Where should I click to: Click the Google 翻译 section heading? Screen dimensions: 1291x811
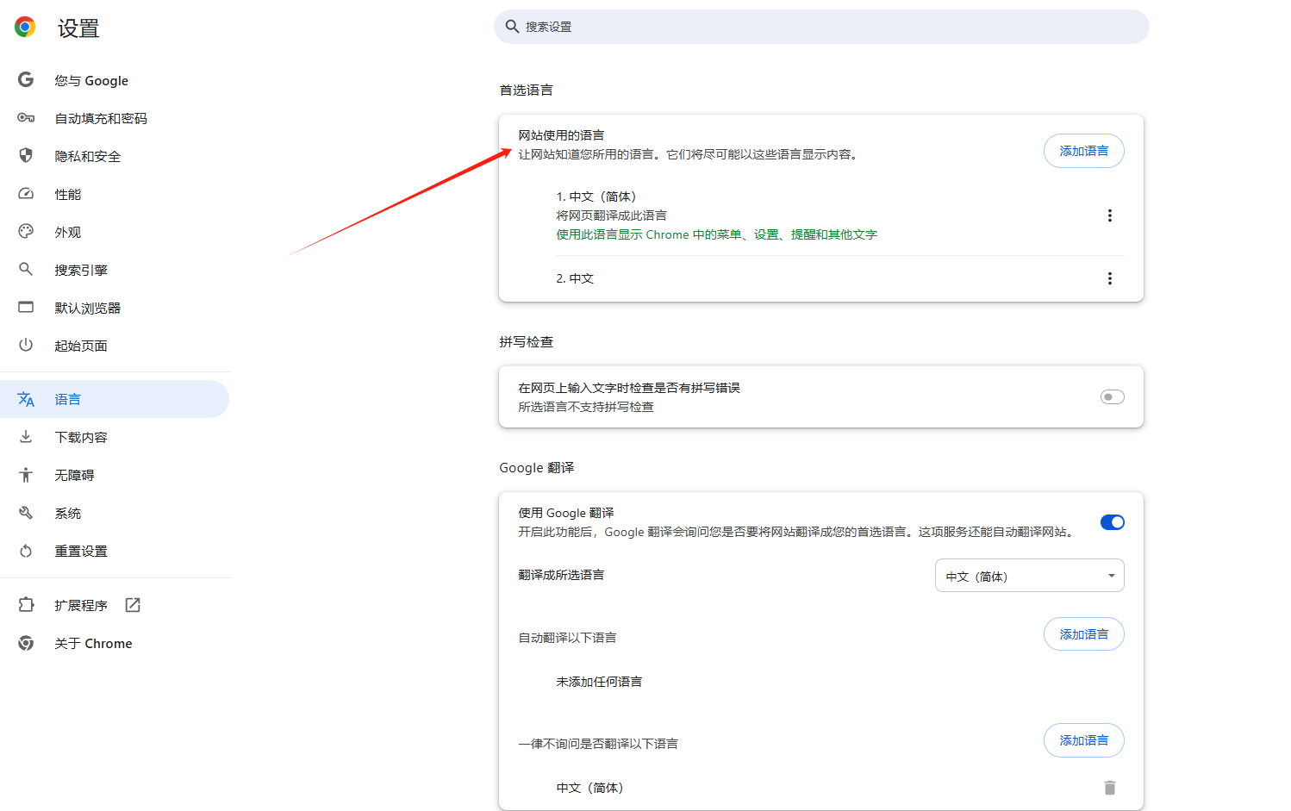click(x=537, y=467)
